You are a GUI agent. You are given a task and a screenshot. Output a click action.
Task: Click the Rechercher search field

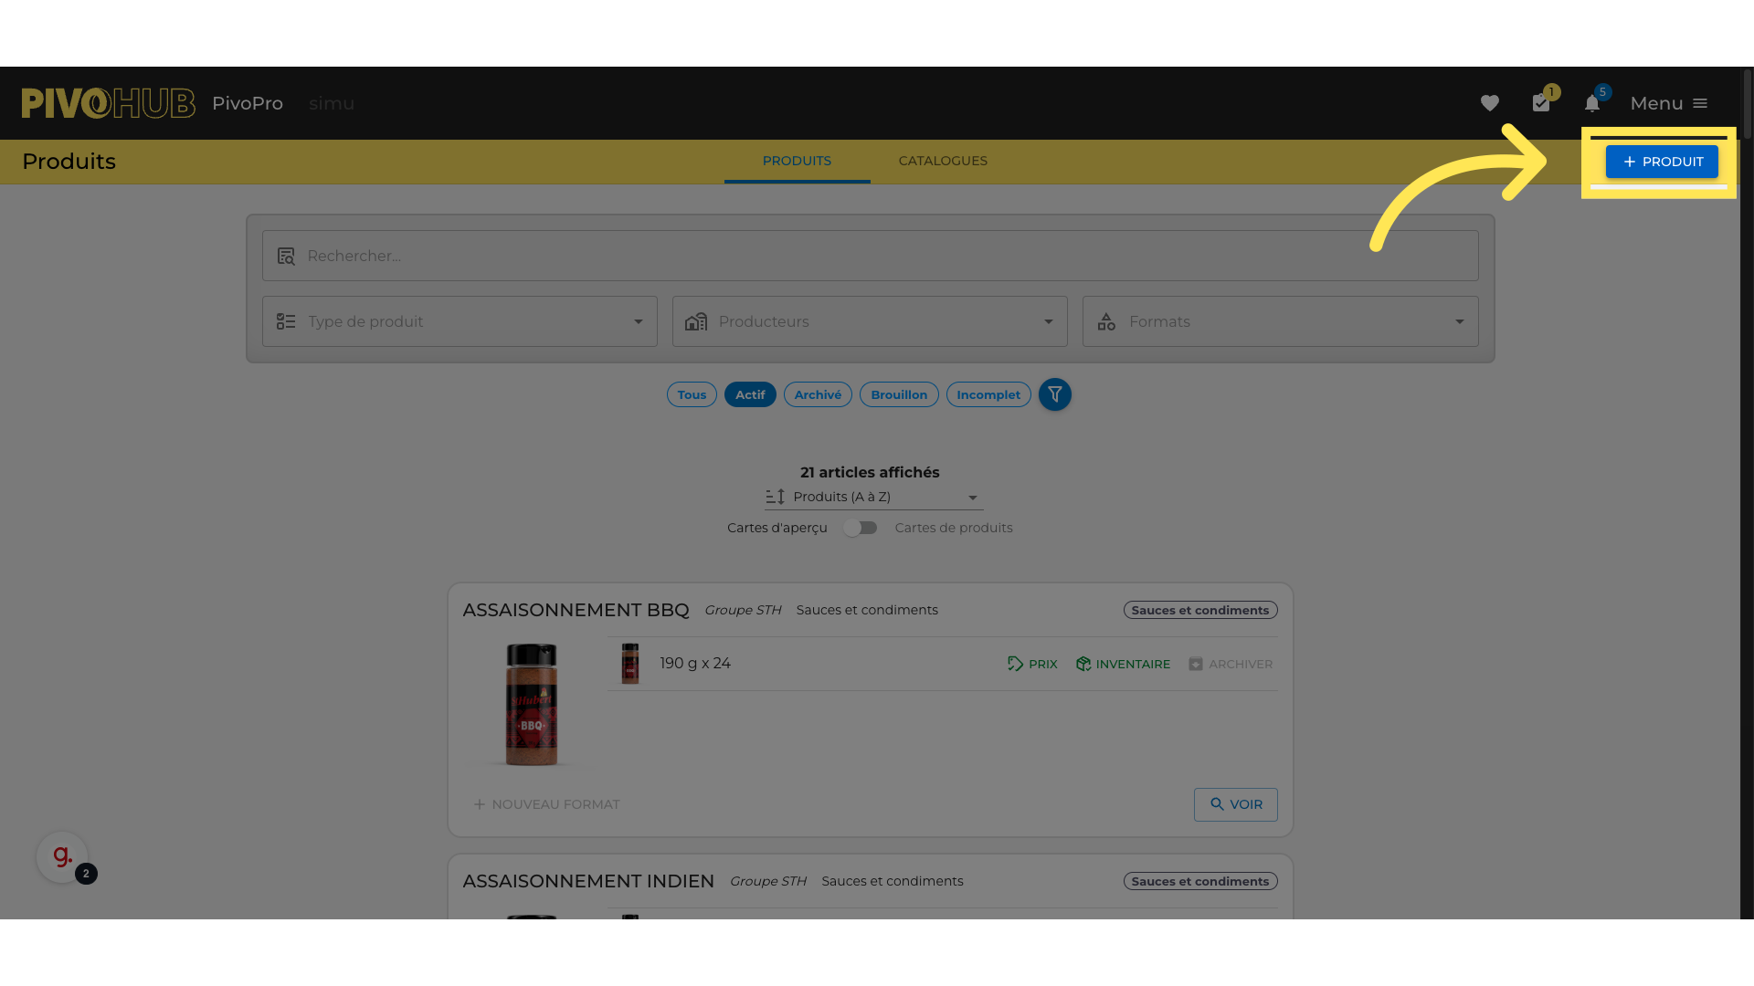pos(870,256)
